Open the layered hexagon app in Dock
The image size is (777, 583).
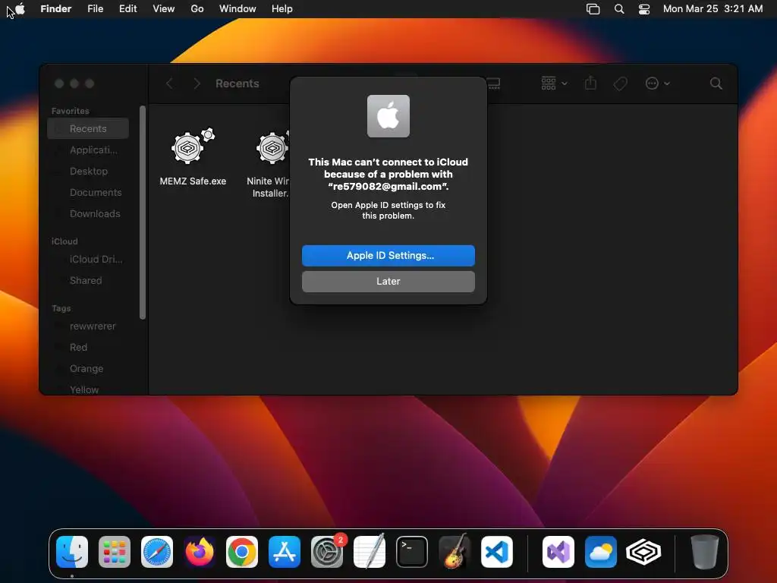pyautogui.click(x=643, y=552)
